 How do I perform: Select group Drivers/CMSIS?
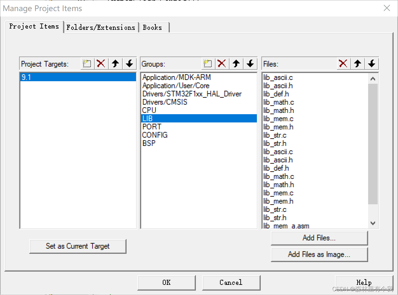pos(199,102)
